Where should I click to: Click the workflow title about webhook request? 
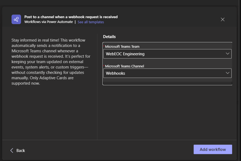[x=71, y=17]
